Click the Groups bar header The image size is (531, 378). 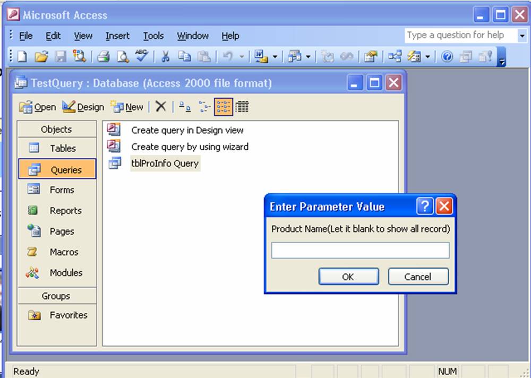pos(57,296)
